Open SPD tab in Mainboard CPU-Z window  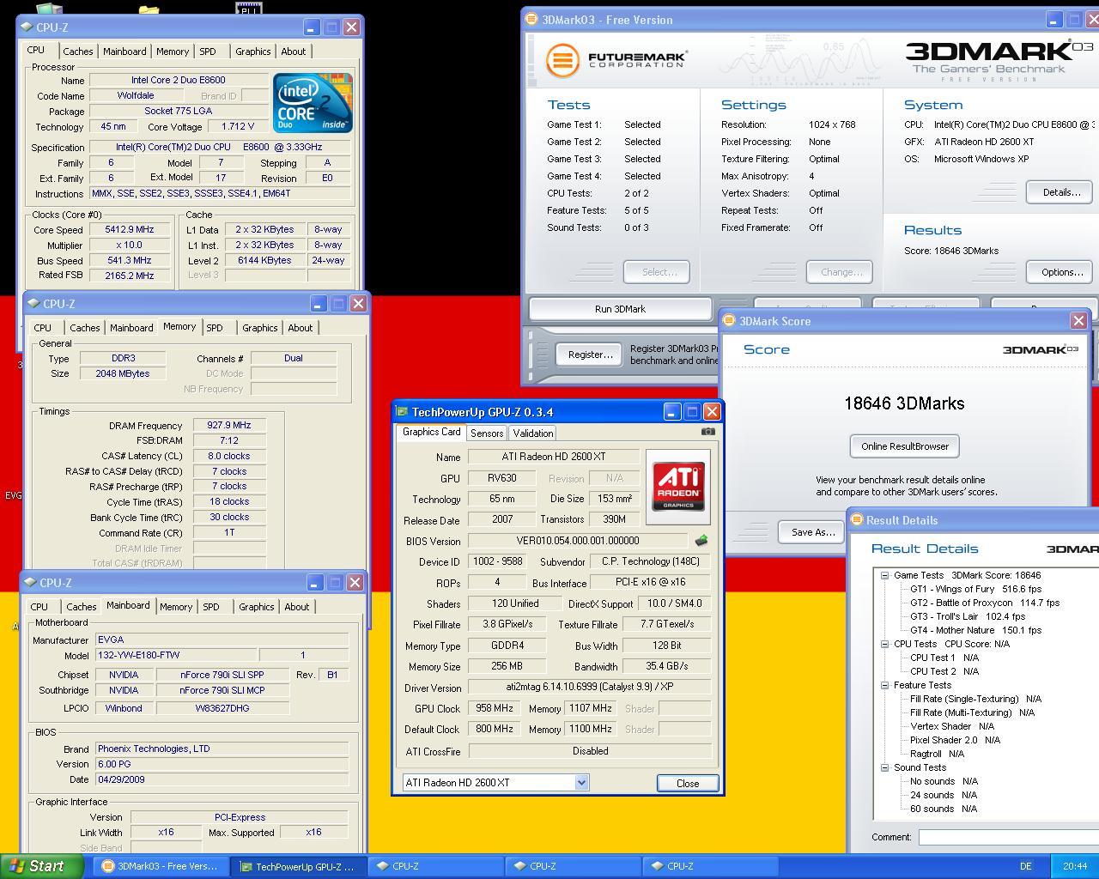211,607
